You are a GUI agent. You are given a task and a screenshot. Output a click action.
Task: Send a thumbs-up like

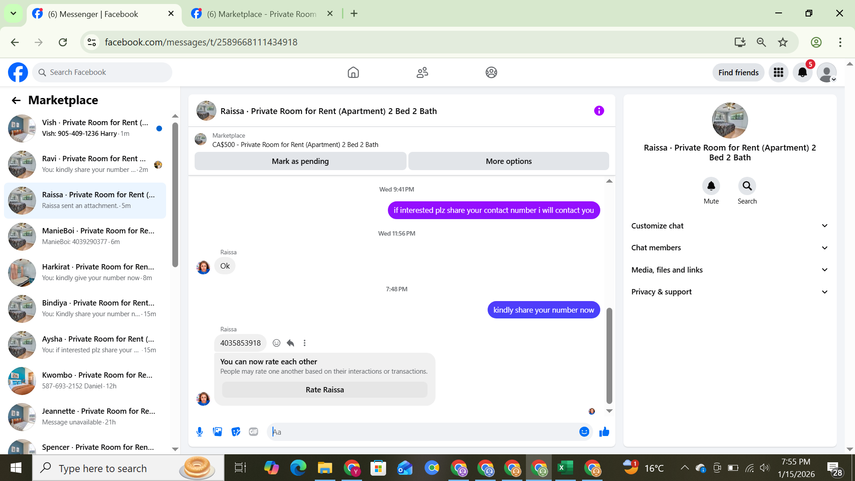point(604,432)
